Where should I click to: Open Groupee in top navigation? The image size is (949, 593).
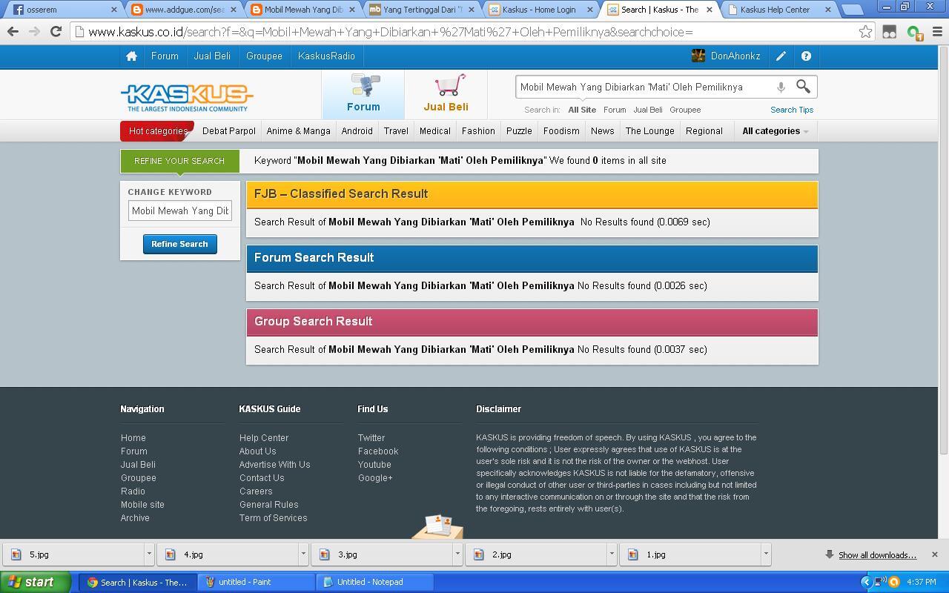pos(264,56)
